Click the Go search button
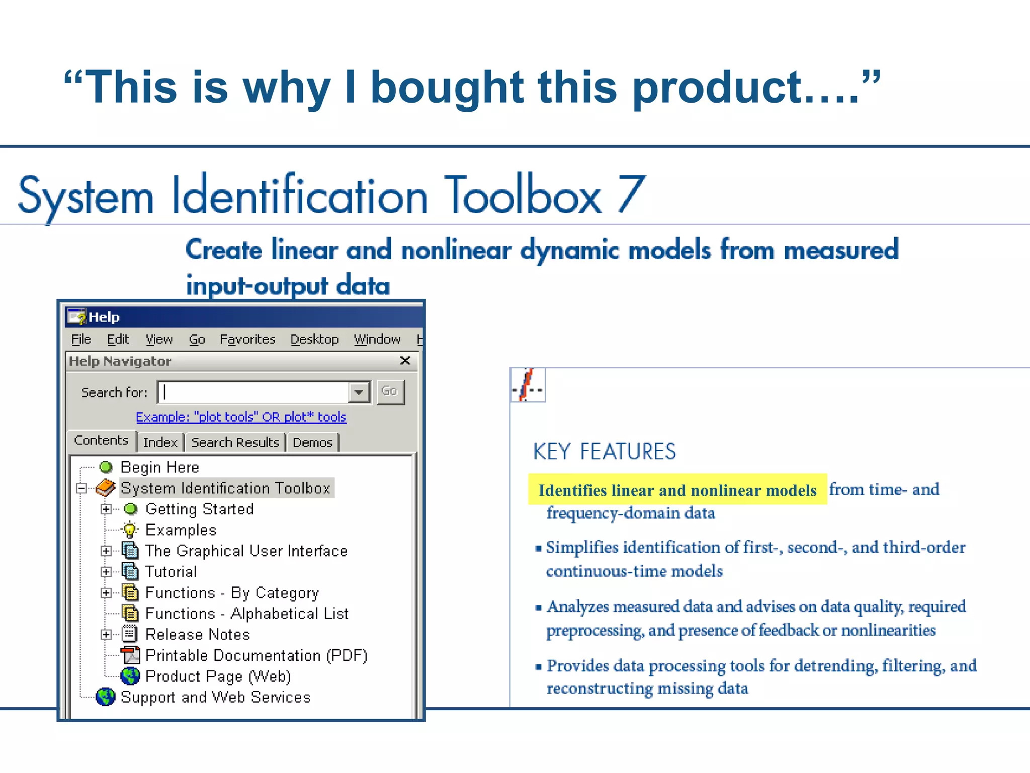This screenshot has height=773, width=1030. [x=390, y=392]
